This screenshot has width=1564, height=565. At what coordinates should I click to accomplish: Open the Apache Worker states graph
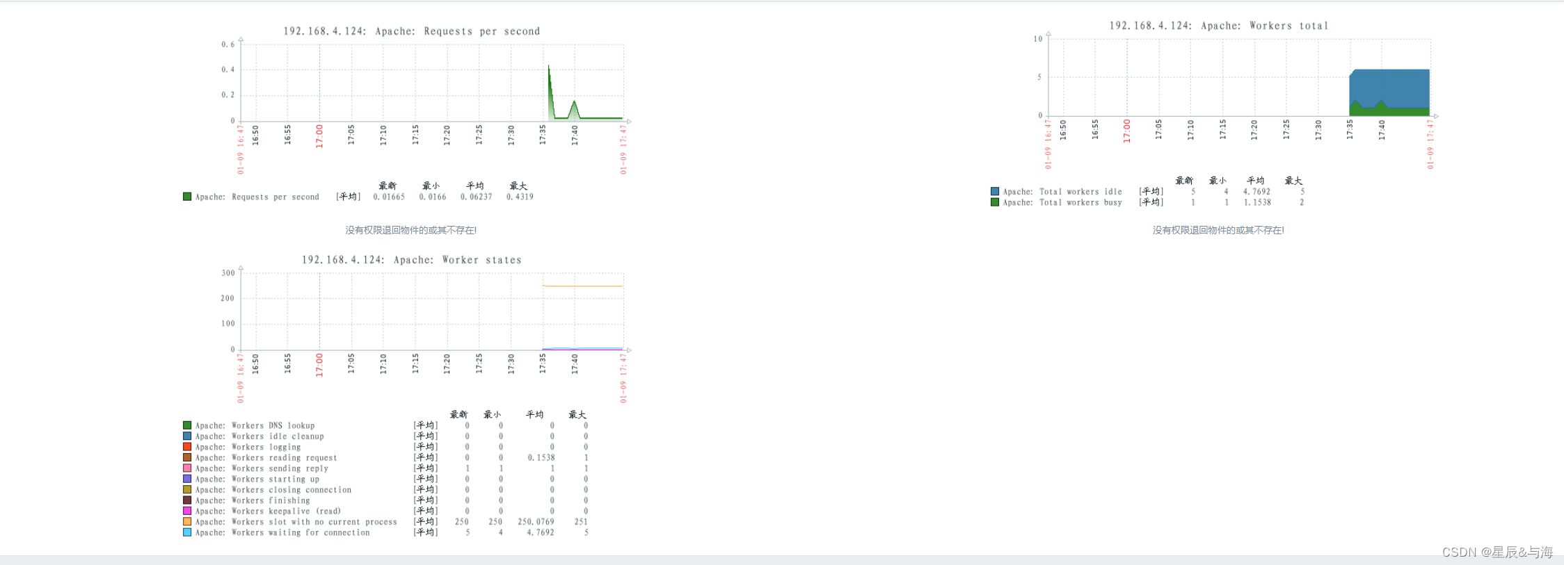pos(410,395)
